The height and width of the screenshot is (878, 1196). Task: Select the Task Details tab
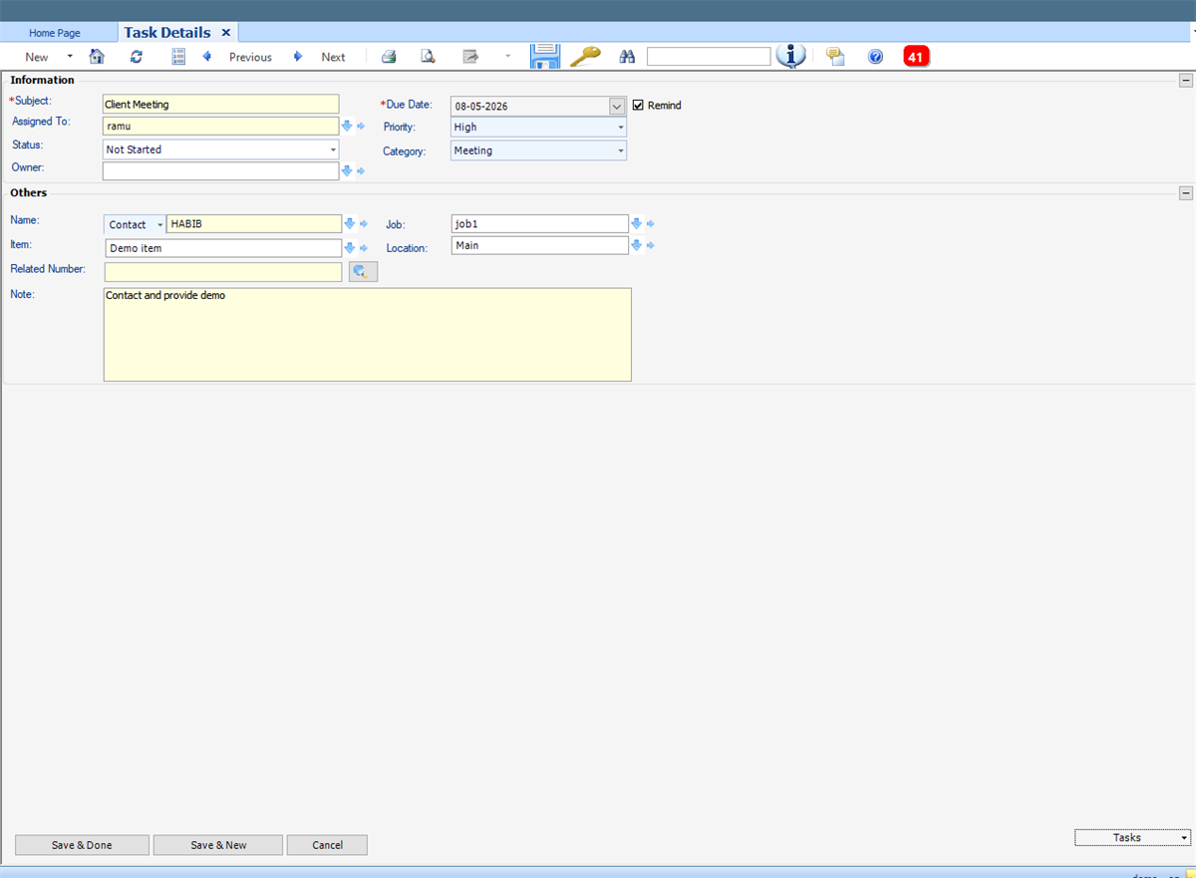click(x=167, y=33)
